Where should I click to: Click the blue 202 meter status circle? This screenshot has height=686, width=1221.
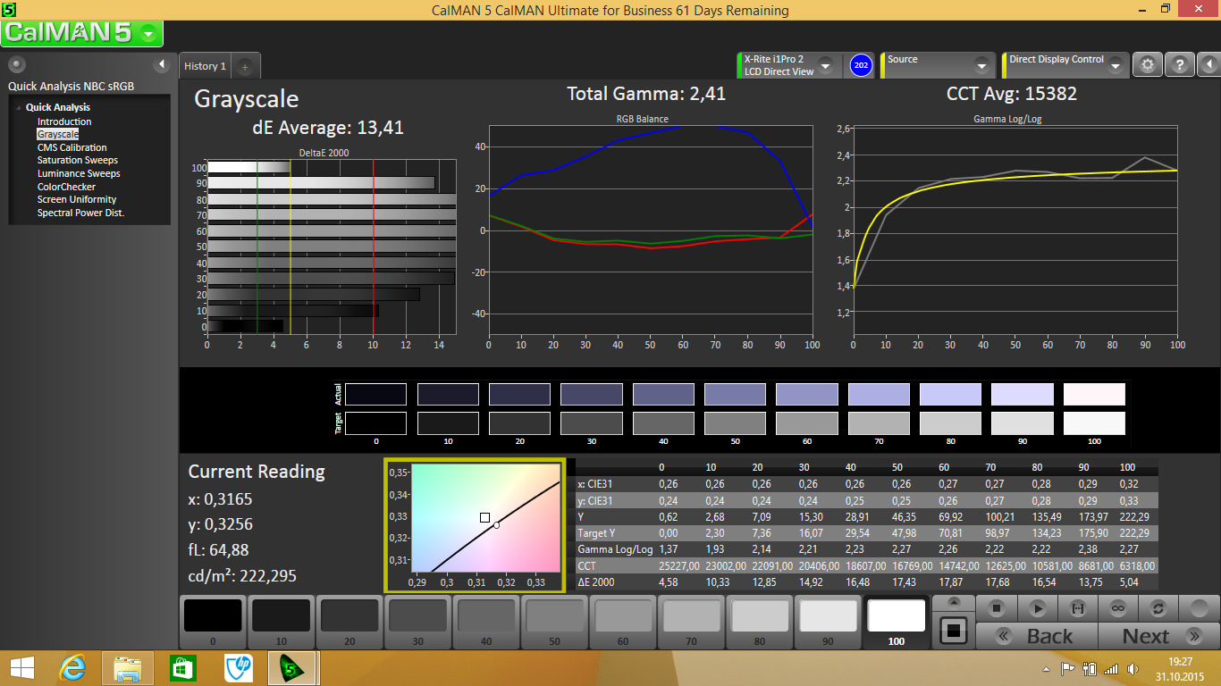pyautogui.click(x=861, y=65)
